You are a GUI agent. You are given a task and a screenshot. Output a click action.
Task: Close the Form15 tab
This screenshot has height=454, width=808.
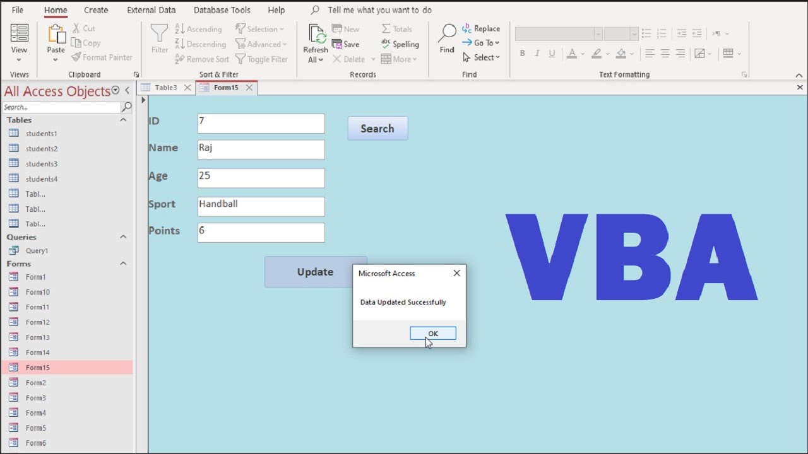tap(249, 88)
